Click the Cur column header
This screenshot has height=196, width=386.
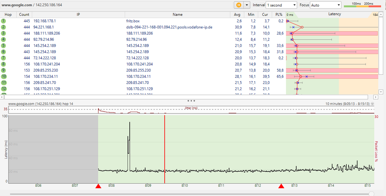tap(265, 15)
